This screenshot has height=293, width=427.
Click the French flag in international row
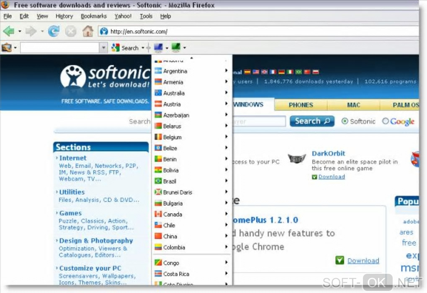pos(273,72)
